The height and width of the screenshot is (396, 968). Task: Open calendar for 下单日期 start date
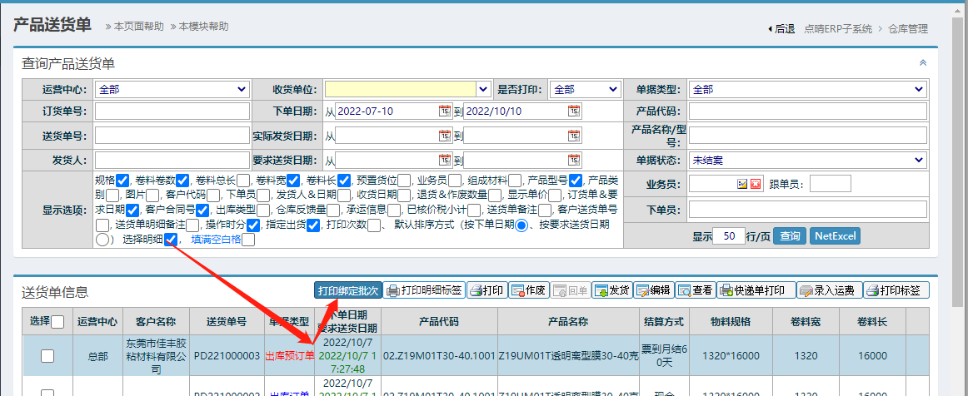(445, 111)
